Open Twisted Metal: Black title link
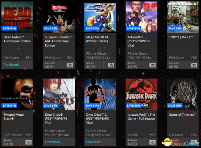The height and width of the screenshot is (148, 201). tap(14, 117)
